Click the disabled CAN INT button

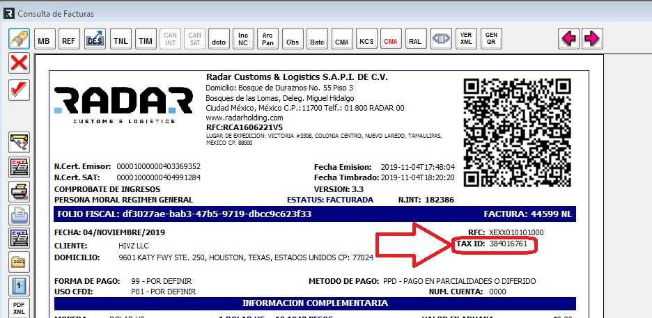tap(170, 38)
